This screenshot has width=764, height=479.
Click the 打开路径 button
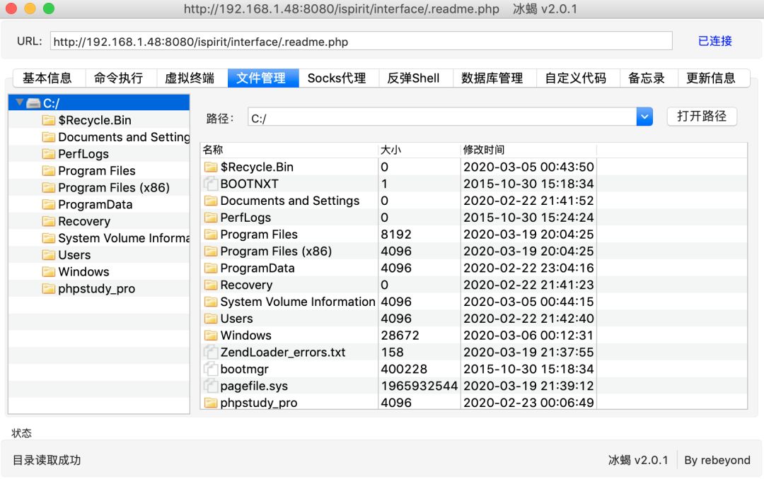click(702, 117)
